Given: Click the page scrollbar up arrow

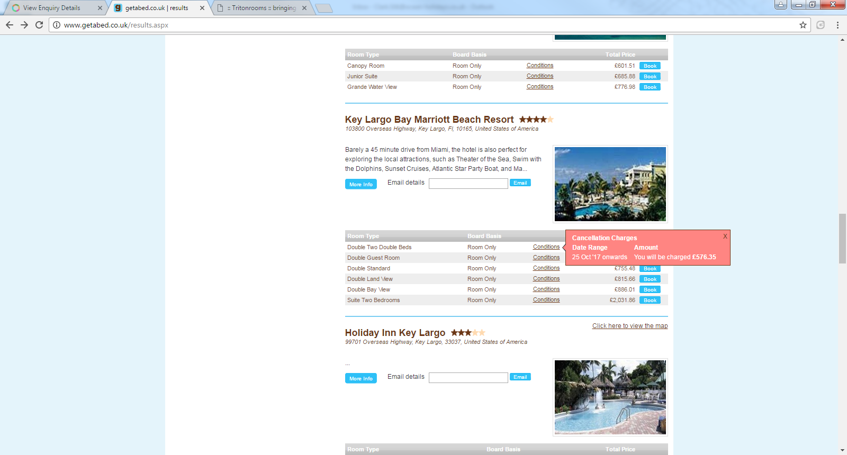Looking at the screenshot, I should (x=842, y=40).
